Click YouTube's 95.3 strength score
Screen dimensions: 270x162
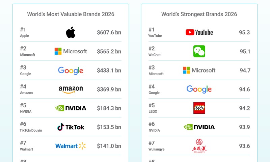[245, 33]
